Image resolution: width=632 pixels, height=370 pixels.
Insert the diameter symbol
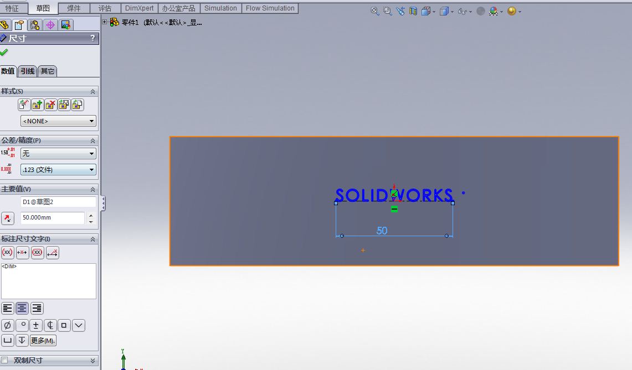[x=8, y=325]
